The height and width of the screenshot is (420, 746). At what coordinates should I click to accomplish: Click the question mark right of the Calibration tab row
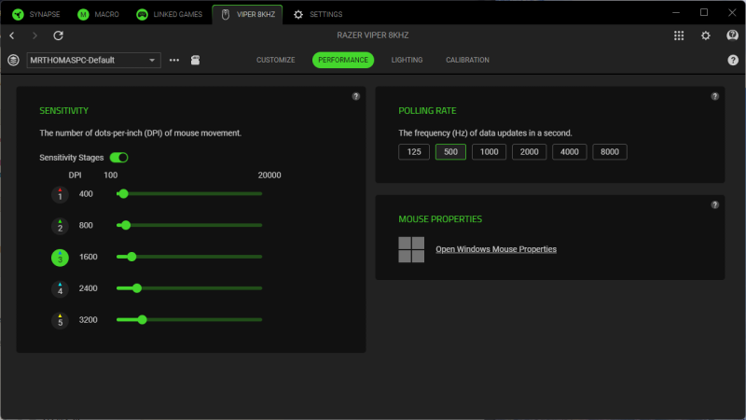tap(733, 60)
